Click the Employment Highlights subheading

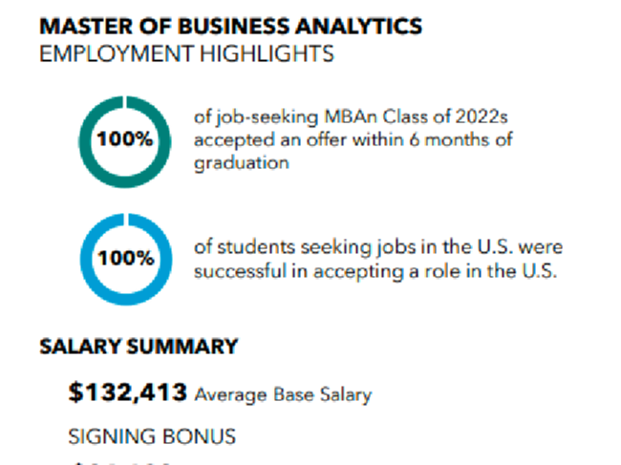coord(186,53)
